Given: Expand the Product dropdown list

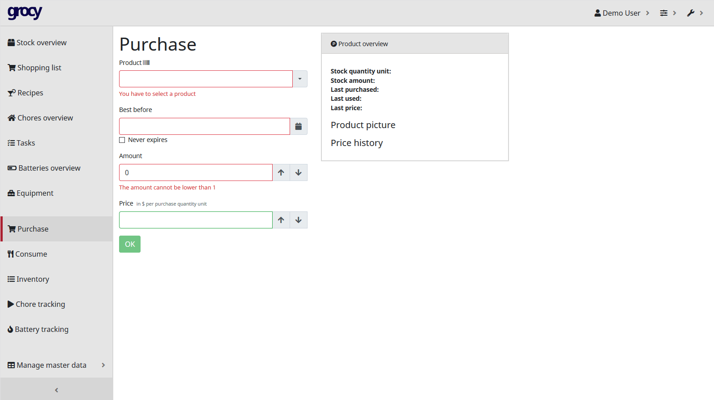Looking at the screenshot, I should click(300, 79).
